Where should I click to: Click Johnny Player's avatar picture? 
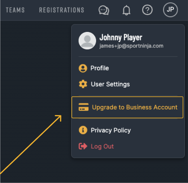coord(87,41)
